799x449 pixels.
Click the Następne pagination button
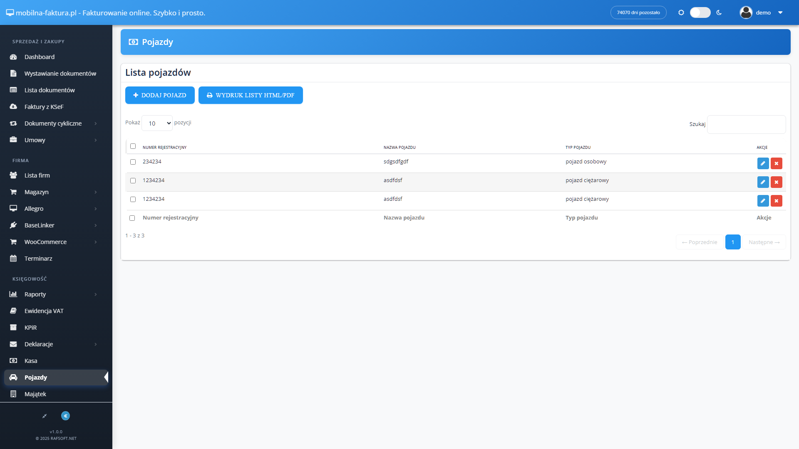764,242
